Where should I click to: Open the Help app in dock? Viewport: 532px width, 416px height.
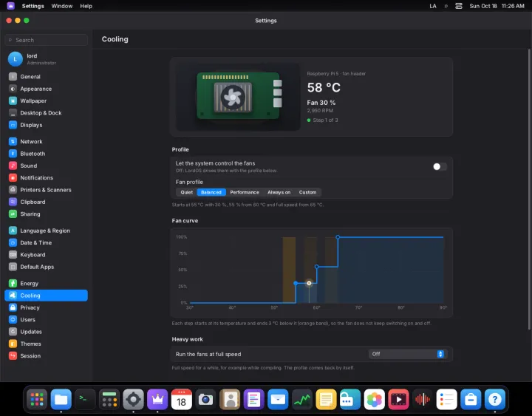click(495, 399)
